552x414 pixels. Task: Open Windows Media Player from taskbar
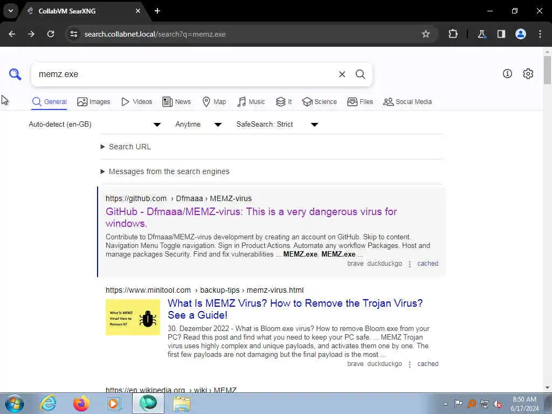tap(114, 403)
